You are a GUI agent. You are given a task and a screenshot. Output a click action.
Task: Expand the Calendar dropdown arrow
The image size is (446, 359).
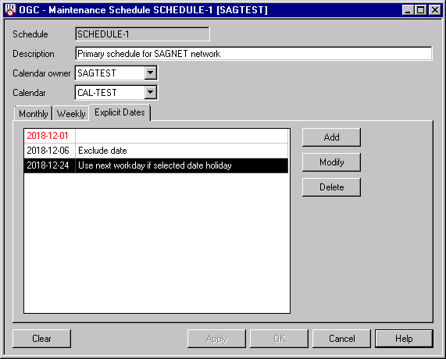[151, 92]
